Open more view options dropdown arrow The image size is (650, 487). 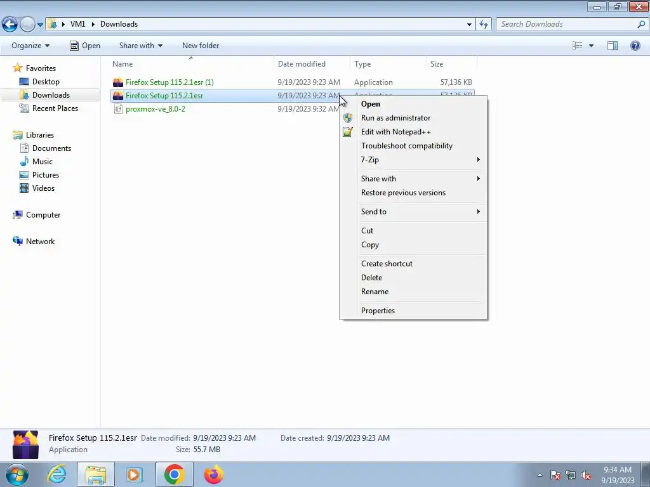[591, 46]
